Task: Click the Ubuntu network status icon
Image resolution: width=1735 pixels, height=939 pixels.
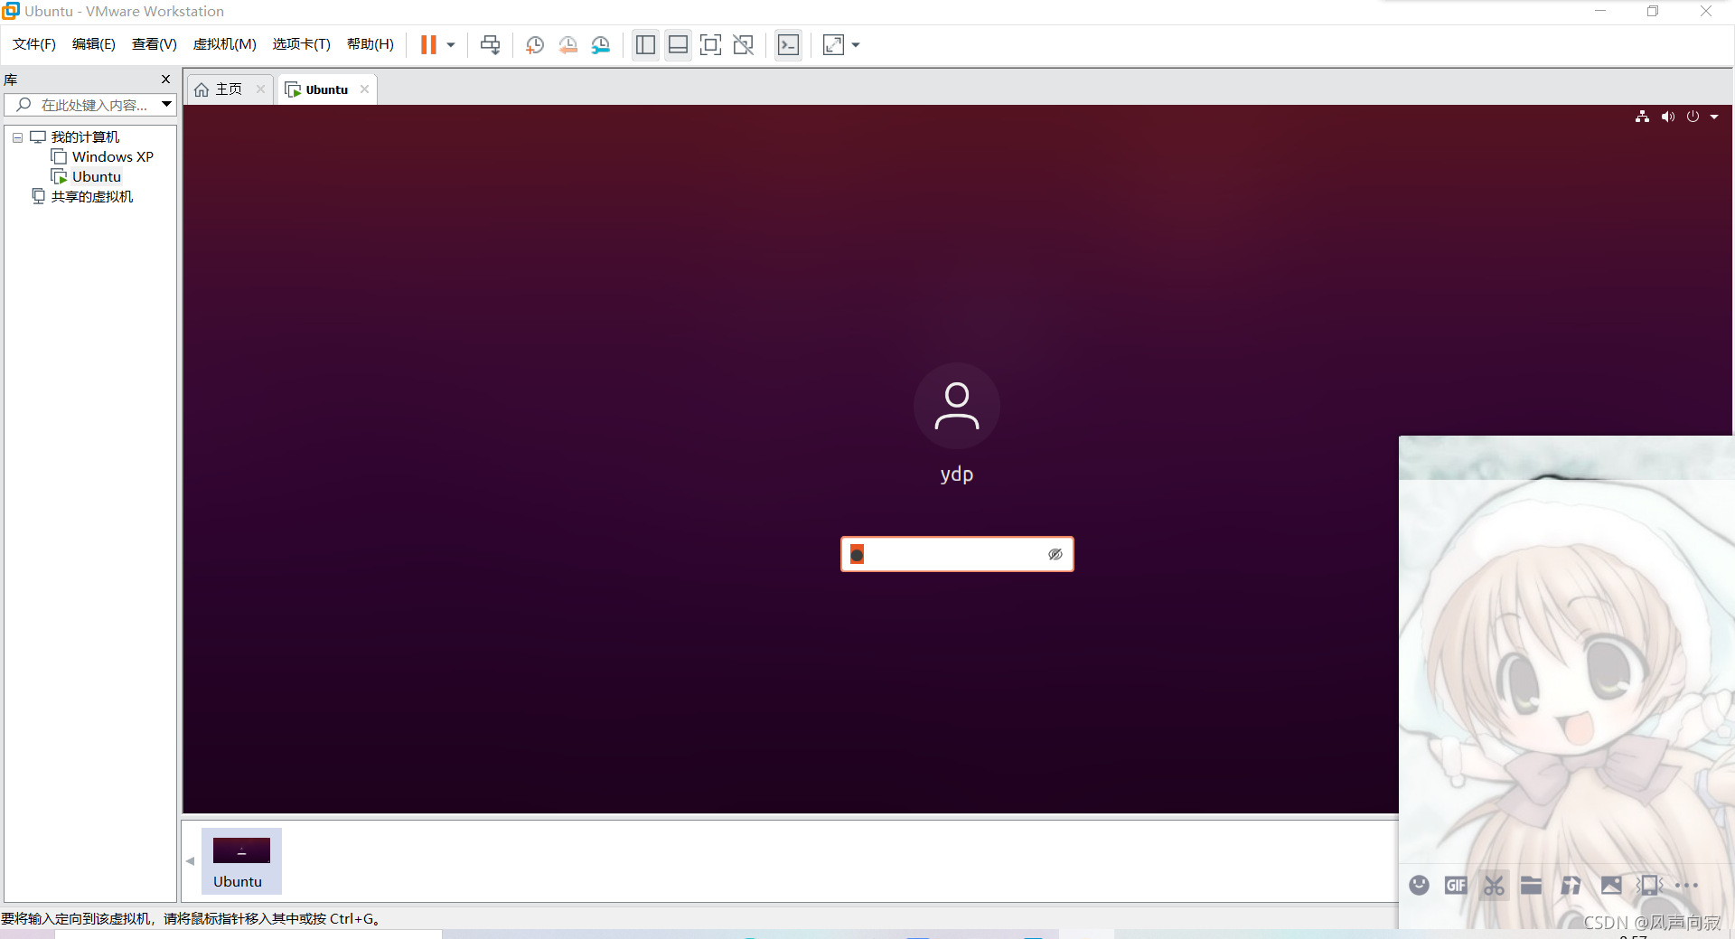Action: point(1642,117)
